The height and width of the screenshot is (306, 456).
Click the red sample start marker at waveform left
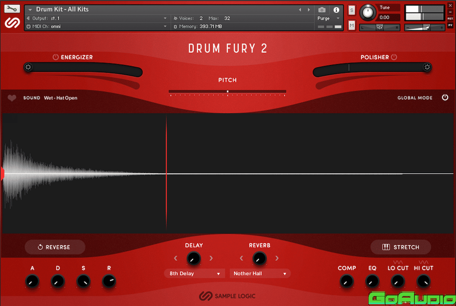[x=2, y=174]
